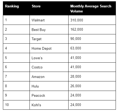Image resolution: width=118 pixels, height=111 pixels.
Task: Select the Costco store cell
Action: coord(49,67)
